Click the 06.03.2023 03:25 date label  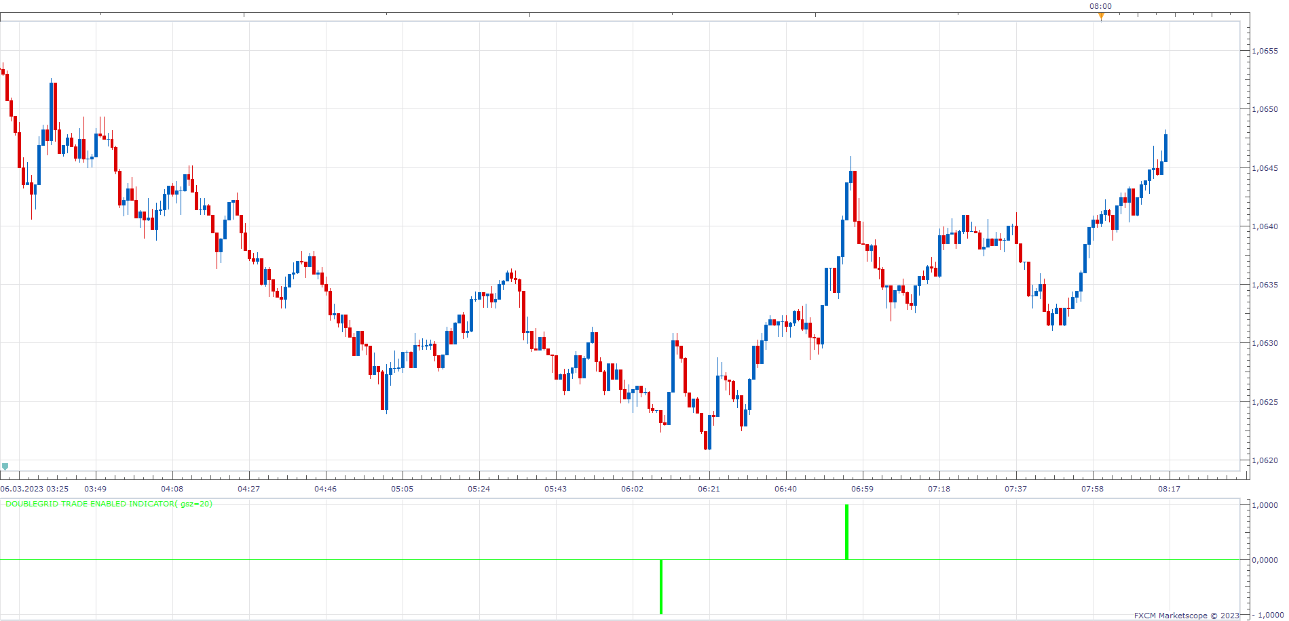coord(35,489)
